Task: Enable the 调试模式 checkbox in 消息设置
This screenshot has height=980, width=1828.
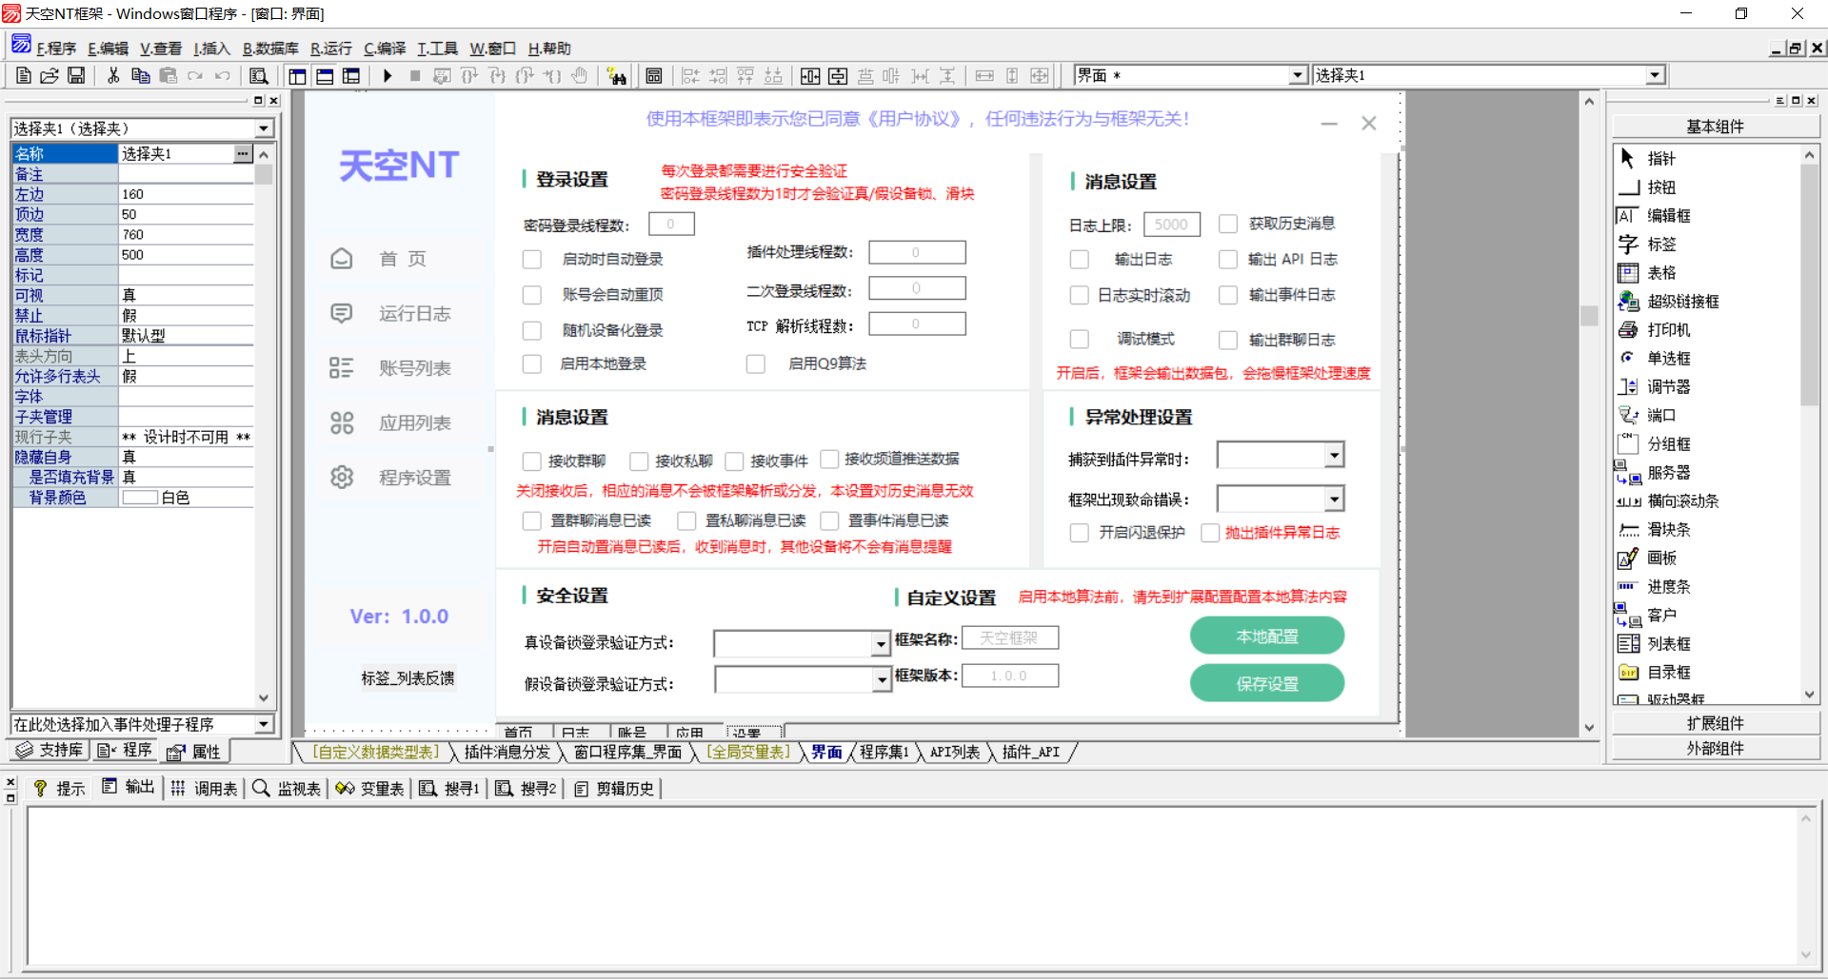Action: [1079, 339]
